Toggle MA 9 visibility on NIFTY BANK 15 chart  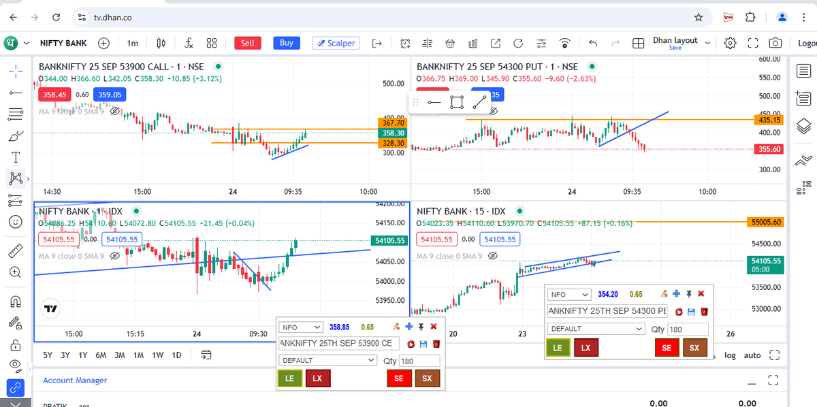pos(494,256)
